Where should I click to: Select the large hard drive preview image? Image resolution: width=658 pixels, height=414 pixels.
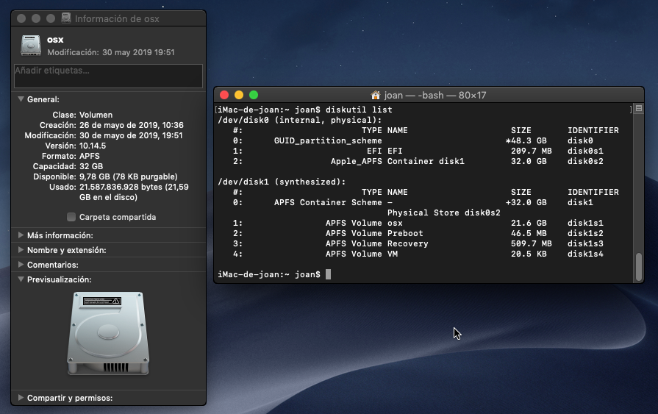(108, 333)
